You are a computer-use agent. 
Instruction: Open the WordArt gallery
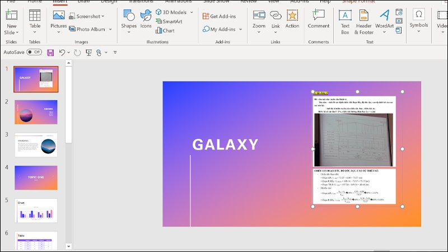(x=384, y=21)
